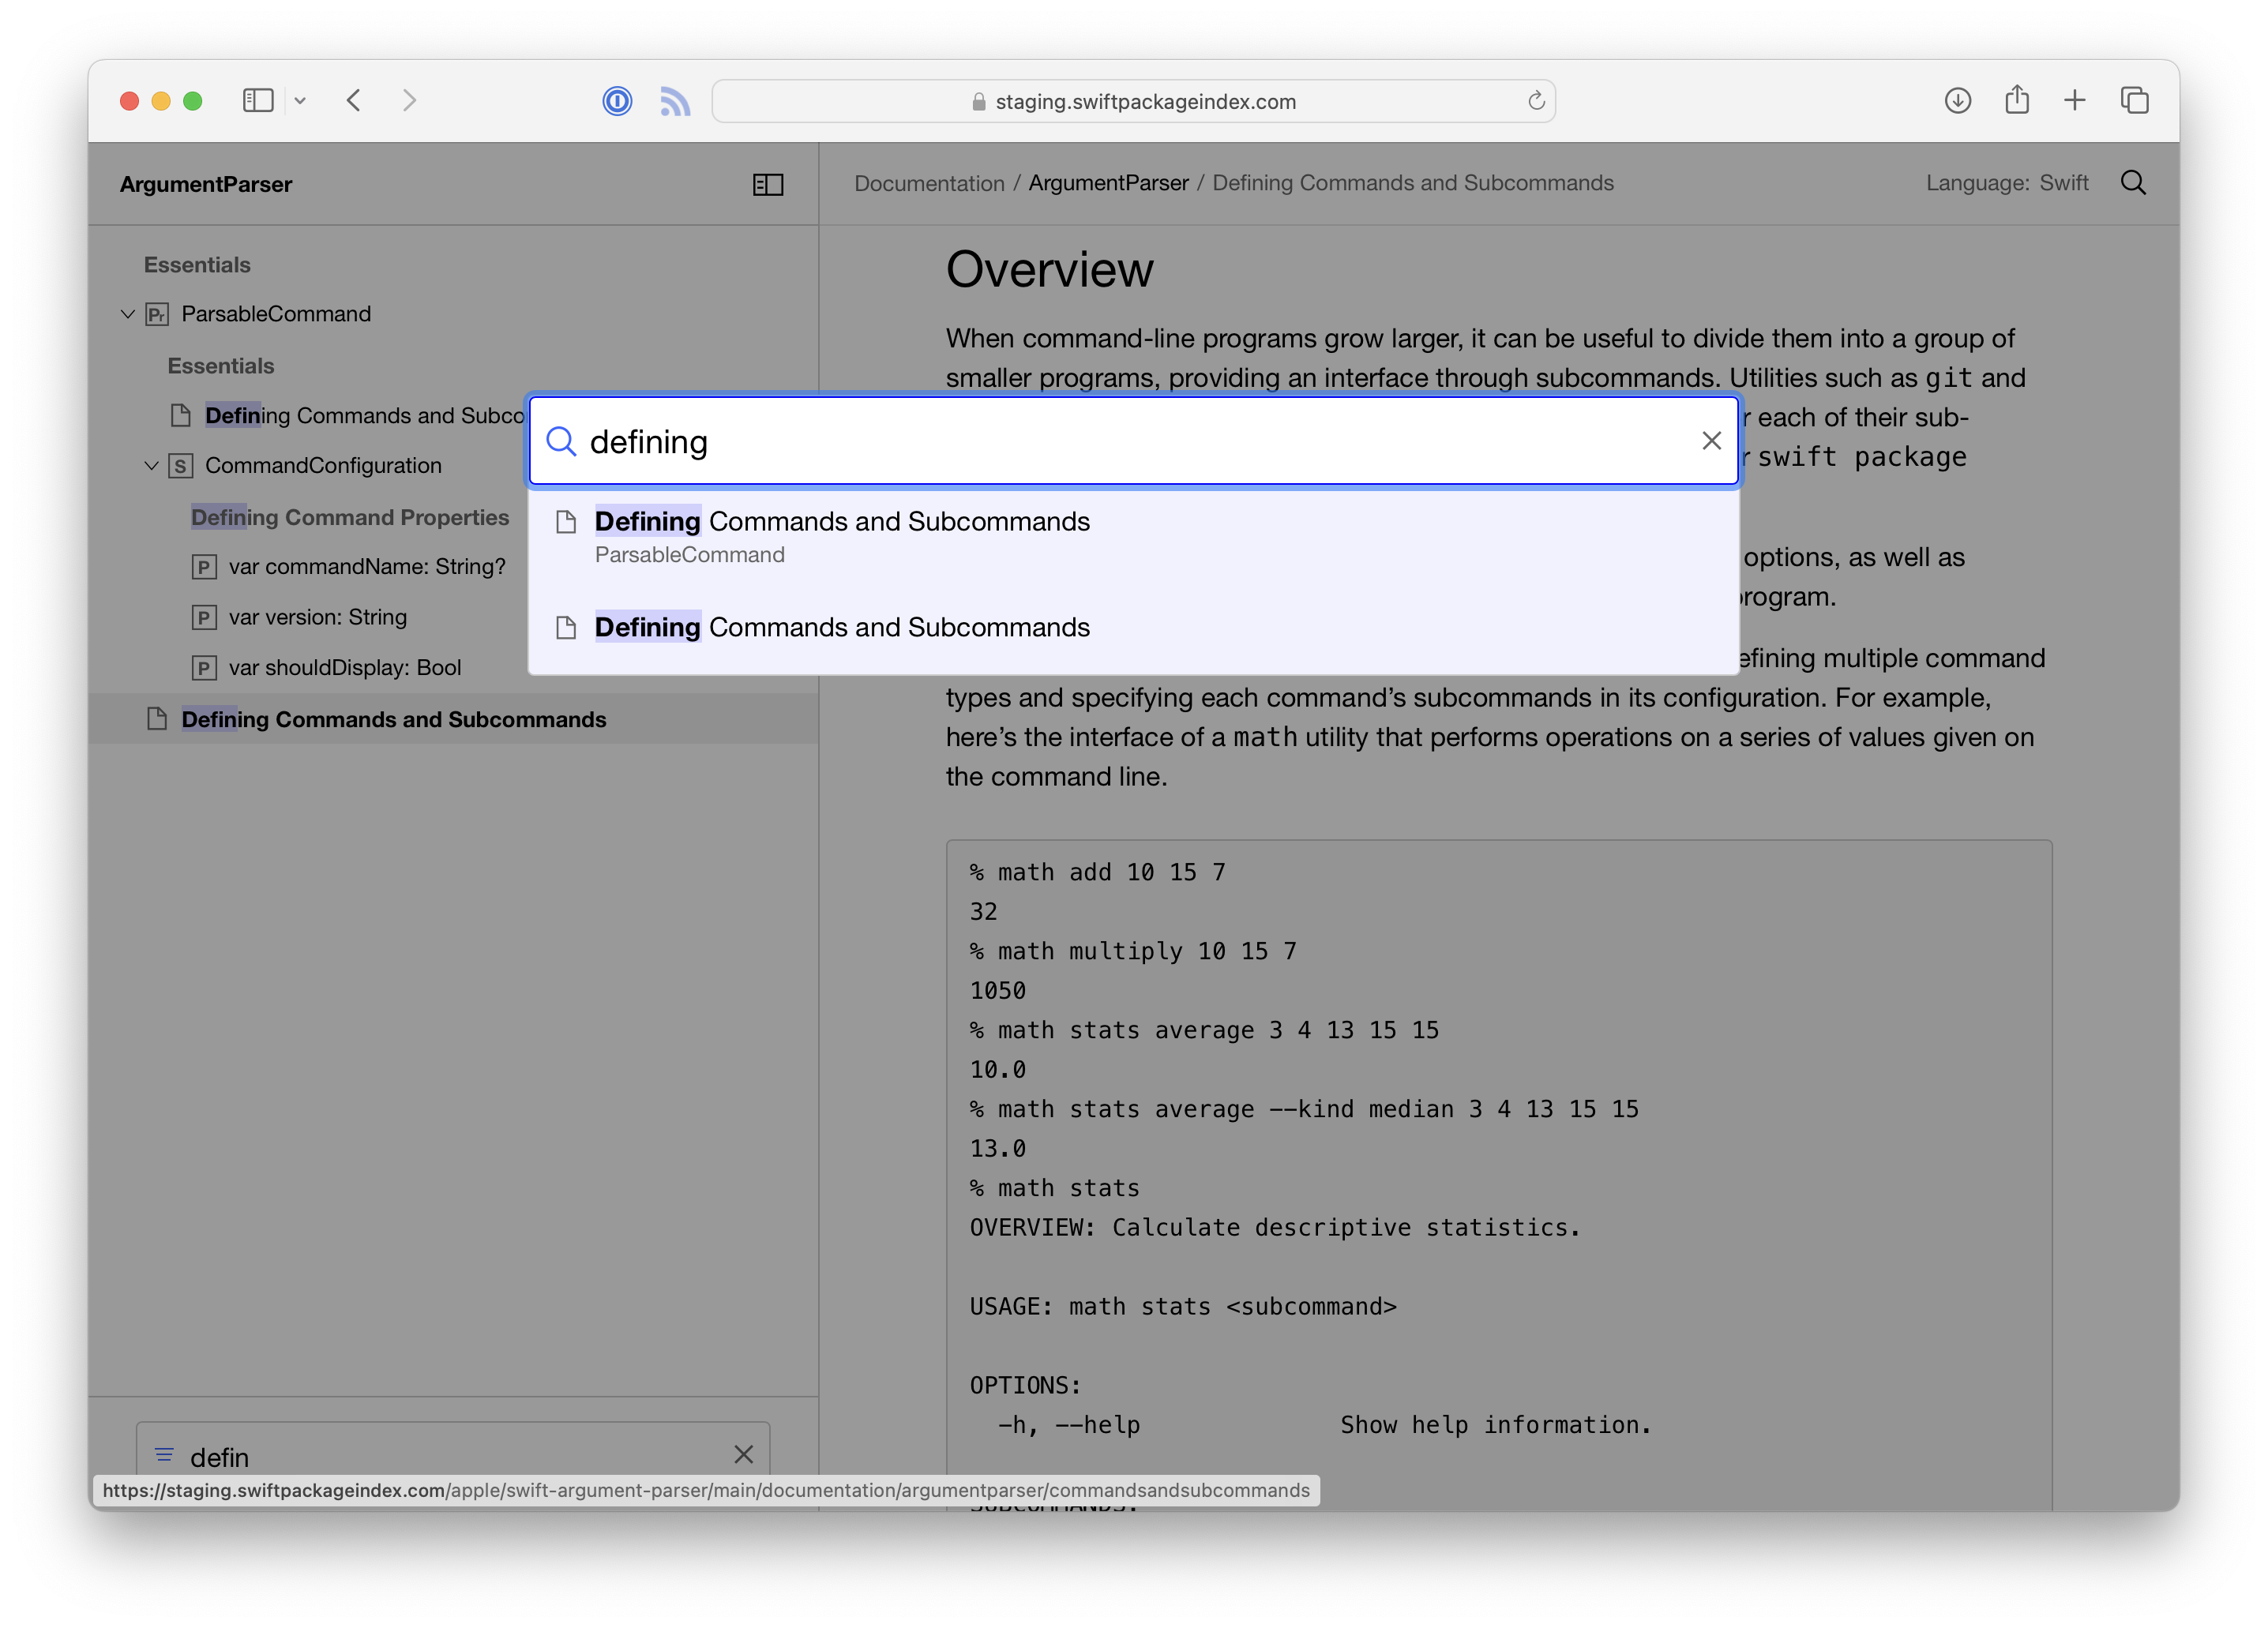This screenshot has width=2268, height=1628.
Task: Click the RSS feed extension icon
Action: tap(675, 101)
